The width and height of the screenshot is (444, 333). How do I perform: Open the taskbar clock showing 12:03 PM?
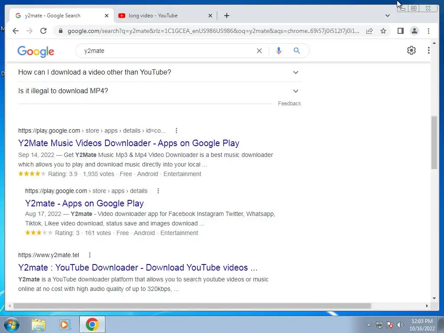click(422, 325)
